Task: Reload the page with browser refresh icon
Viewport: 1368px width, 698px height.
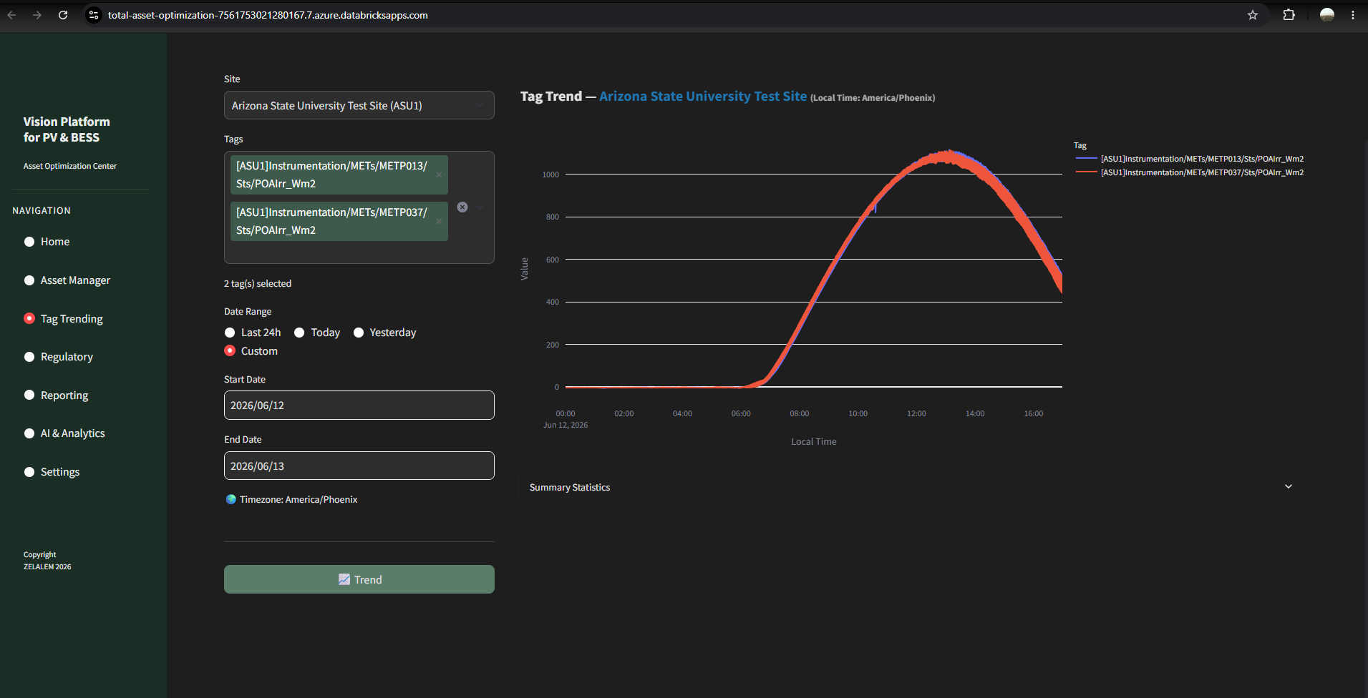Action: pyautogui.click(x=63, y=15)
